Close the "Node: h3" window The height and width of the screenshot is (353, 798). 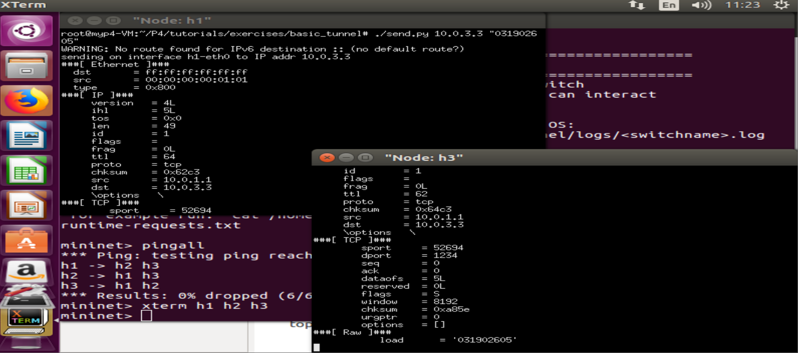[x=327, y=158]
